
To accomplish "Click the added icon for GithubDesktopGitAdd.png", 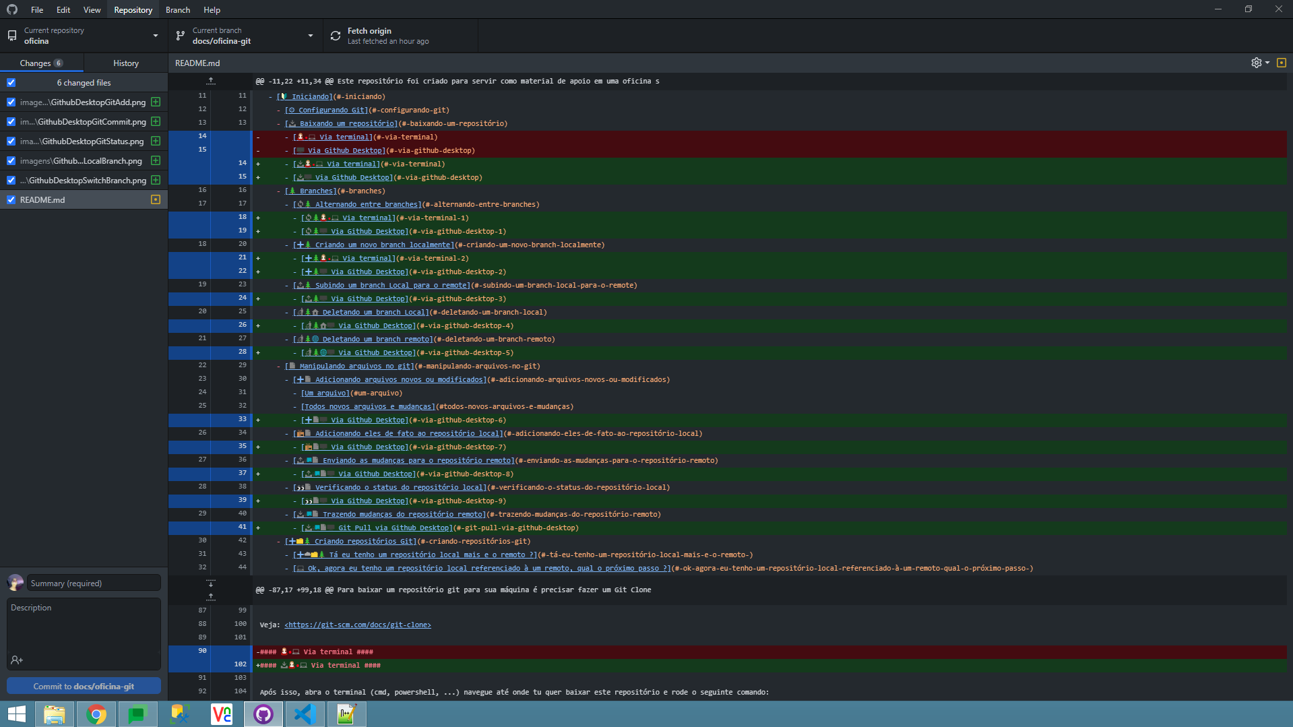I will [156, 102].
